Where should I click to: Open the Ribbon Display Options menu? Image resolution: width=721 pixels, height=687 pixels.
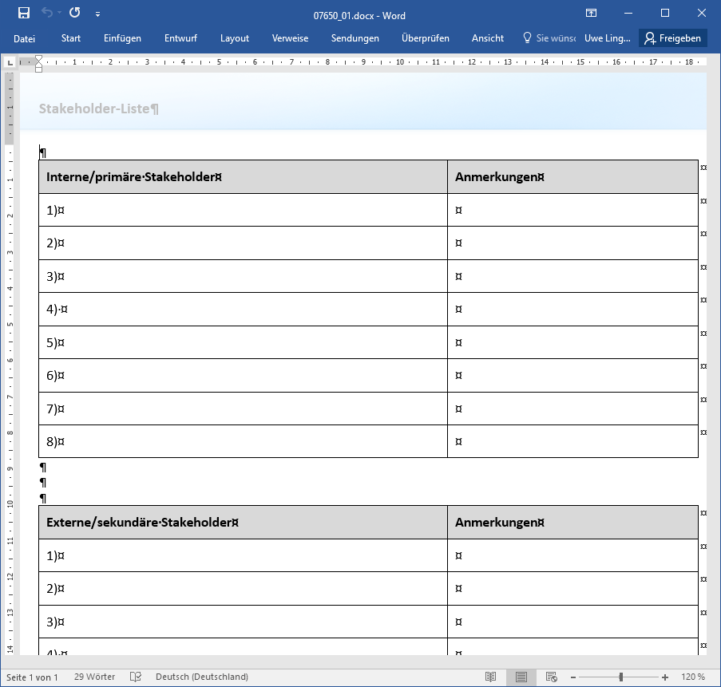pos(591,13)
